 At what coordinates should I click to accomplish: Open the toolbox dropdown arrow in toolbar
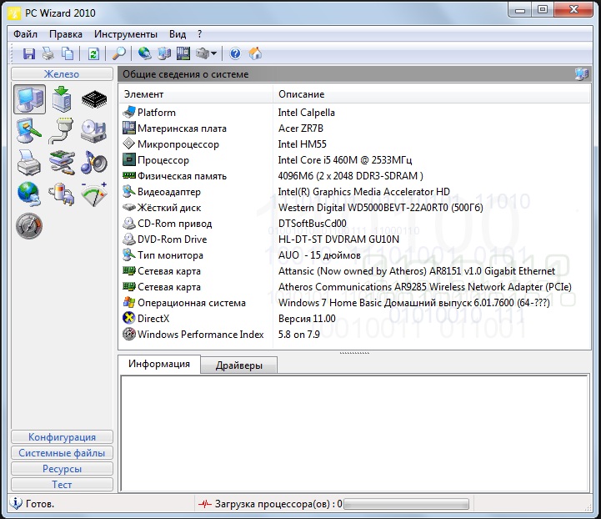[x=214, y=54]
